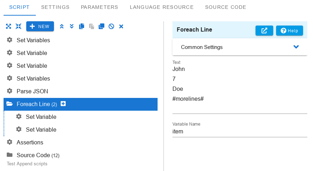Image resolution: width=313 pixels, height=171 pixels.
Task: Copy the selected step using copy icon
Action: pos(82,26)
